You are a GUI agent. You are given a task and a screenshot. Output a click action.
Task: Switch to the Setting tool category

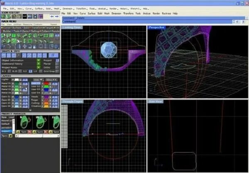click(35, 31)
